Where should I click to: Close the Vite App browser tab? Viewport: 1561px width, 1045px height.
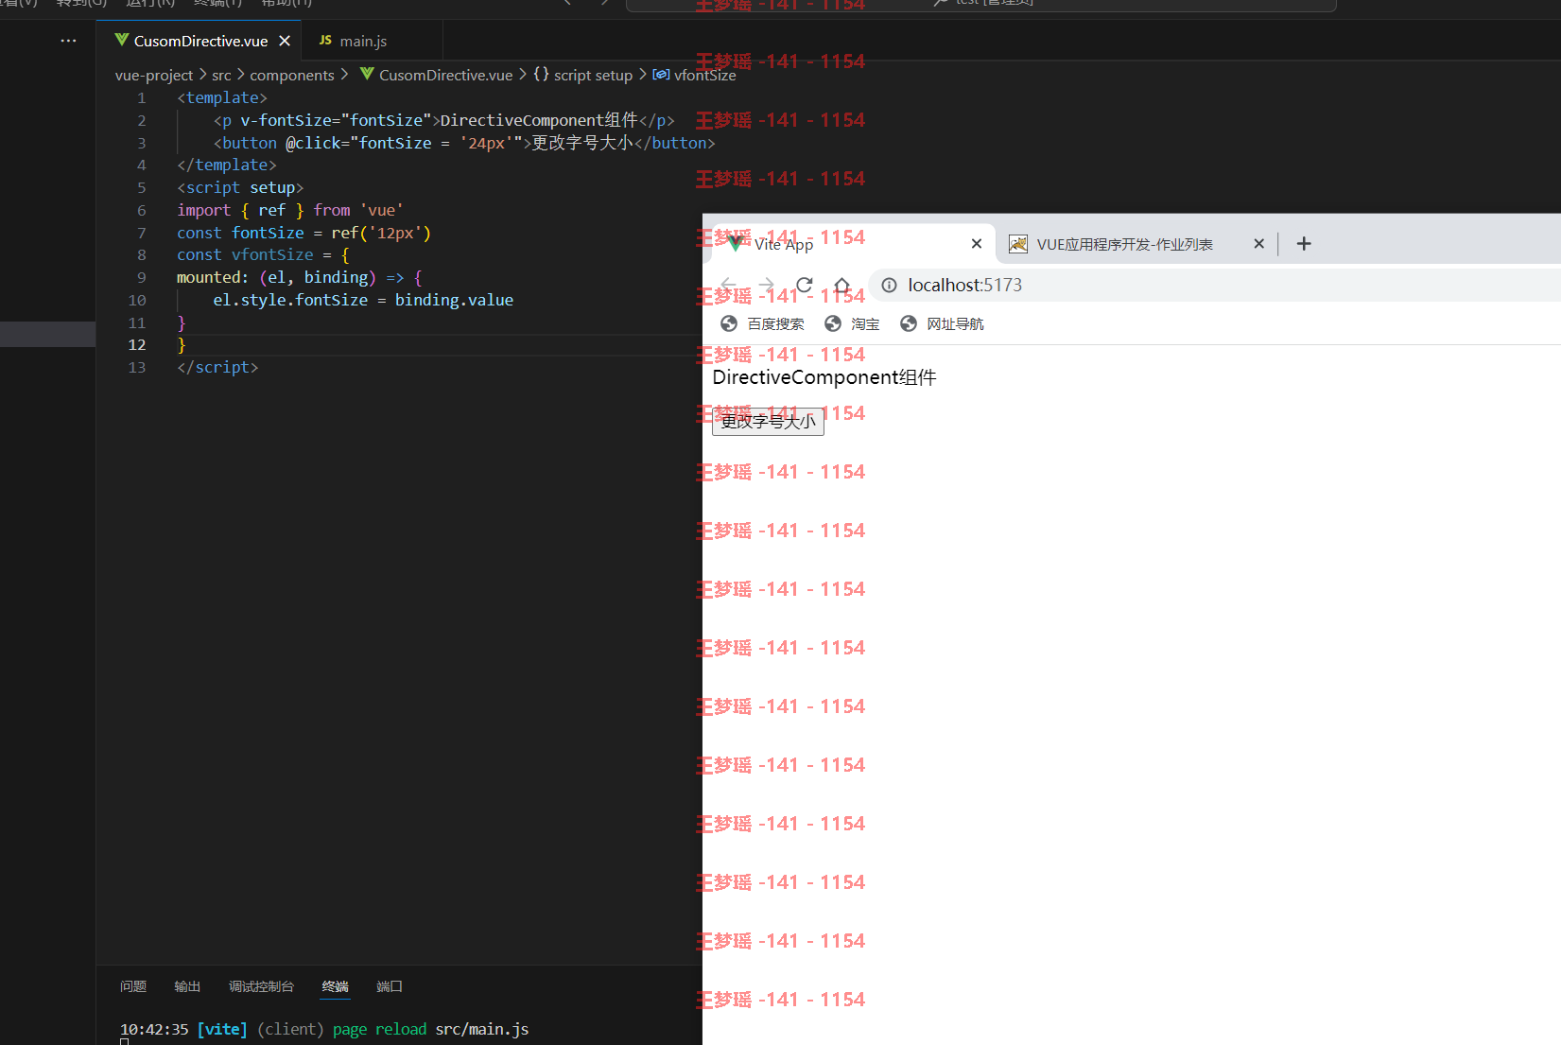point(977,244)
